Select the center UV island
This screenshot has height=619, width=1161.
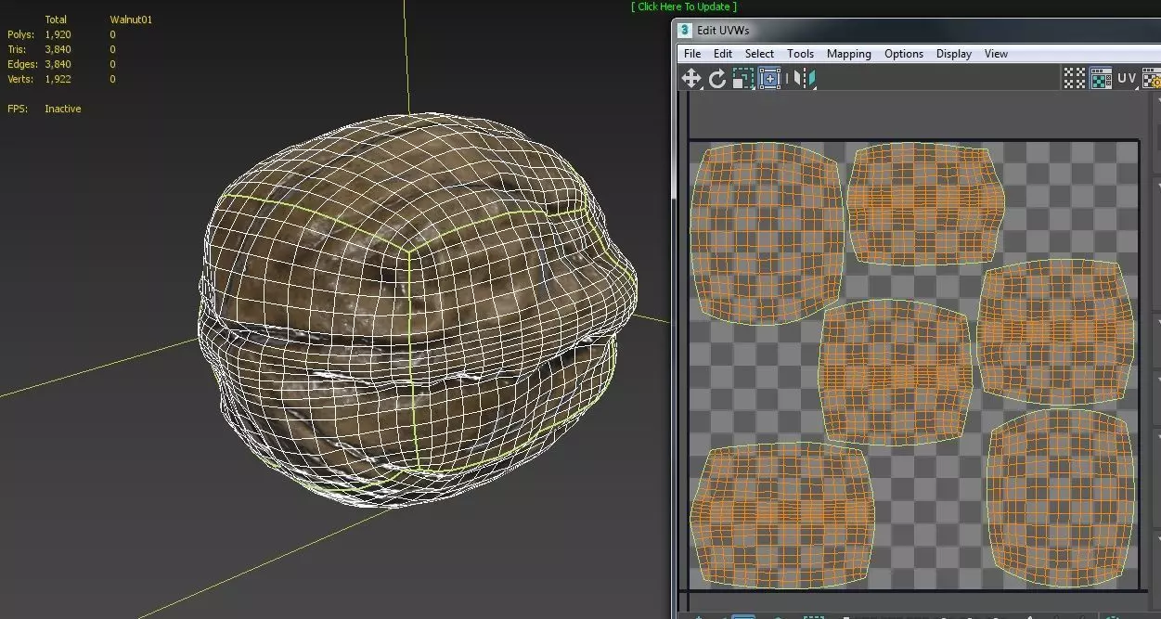coord(895,372)
